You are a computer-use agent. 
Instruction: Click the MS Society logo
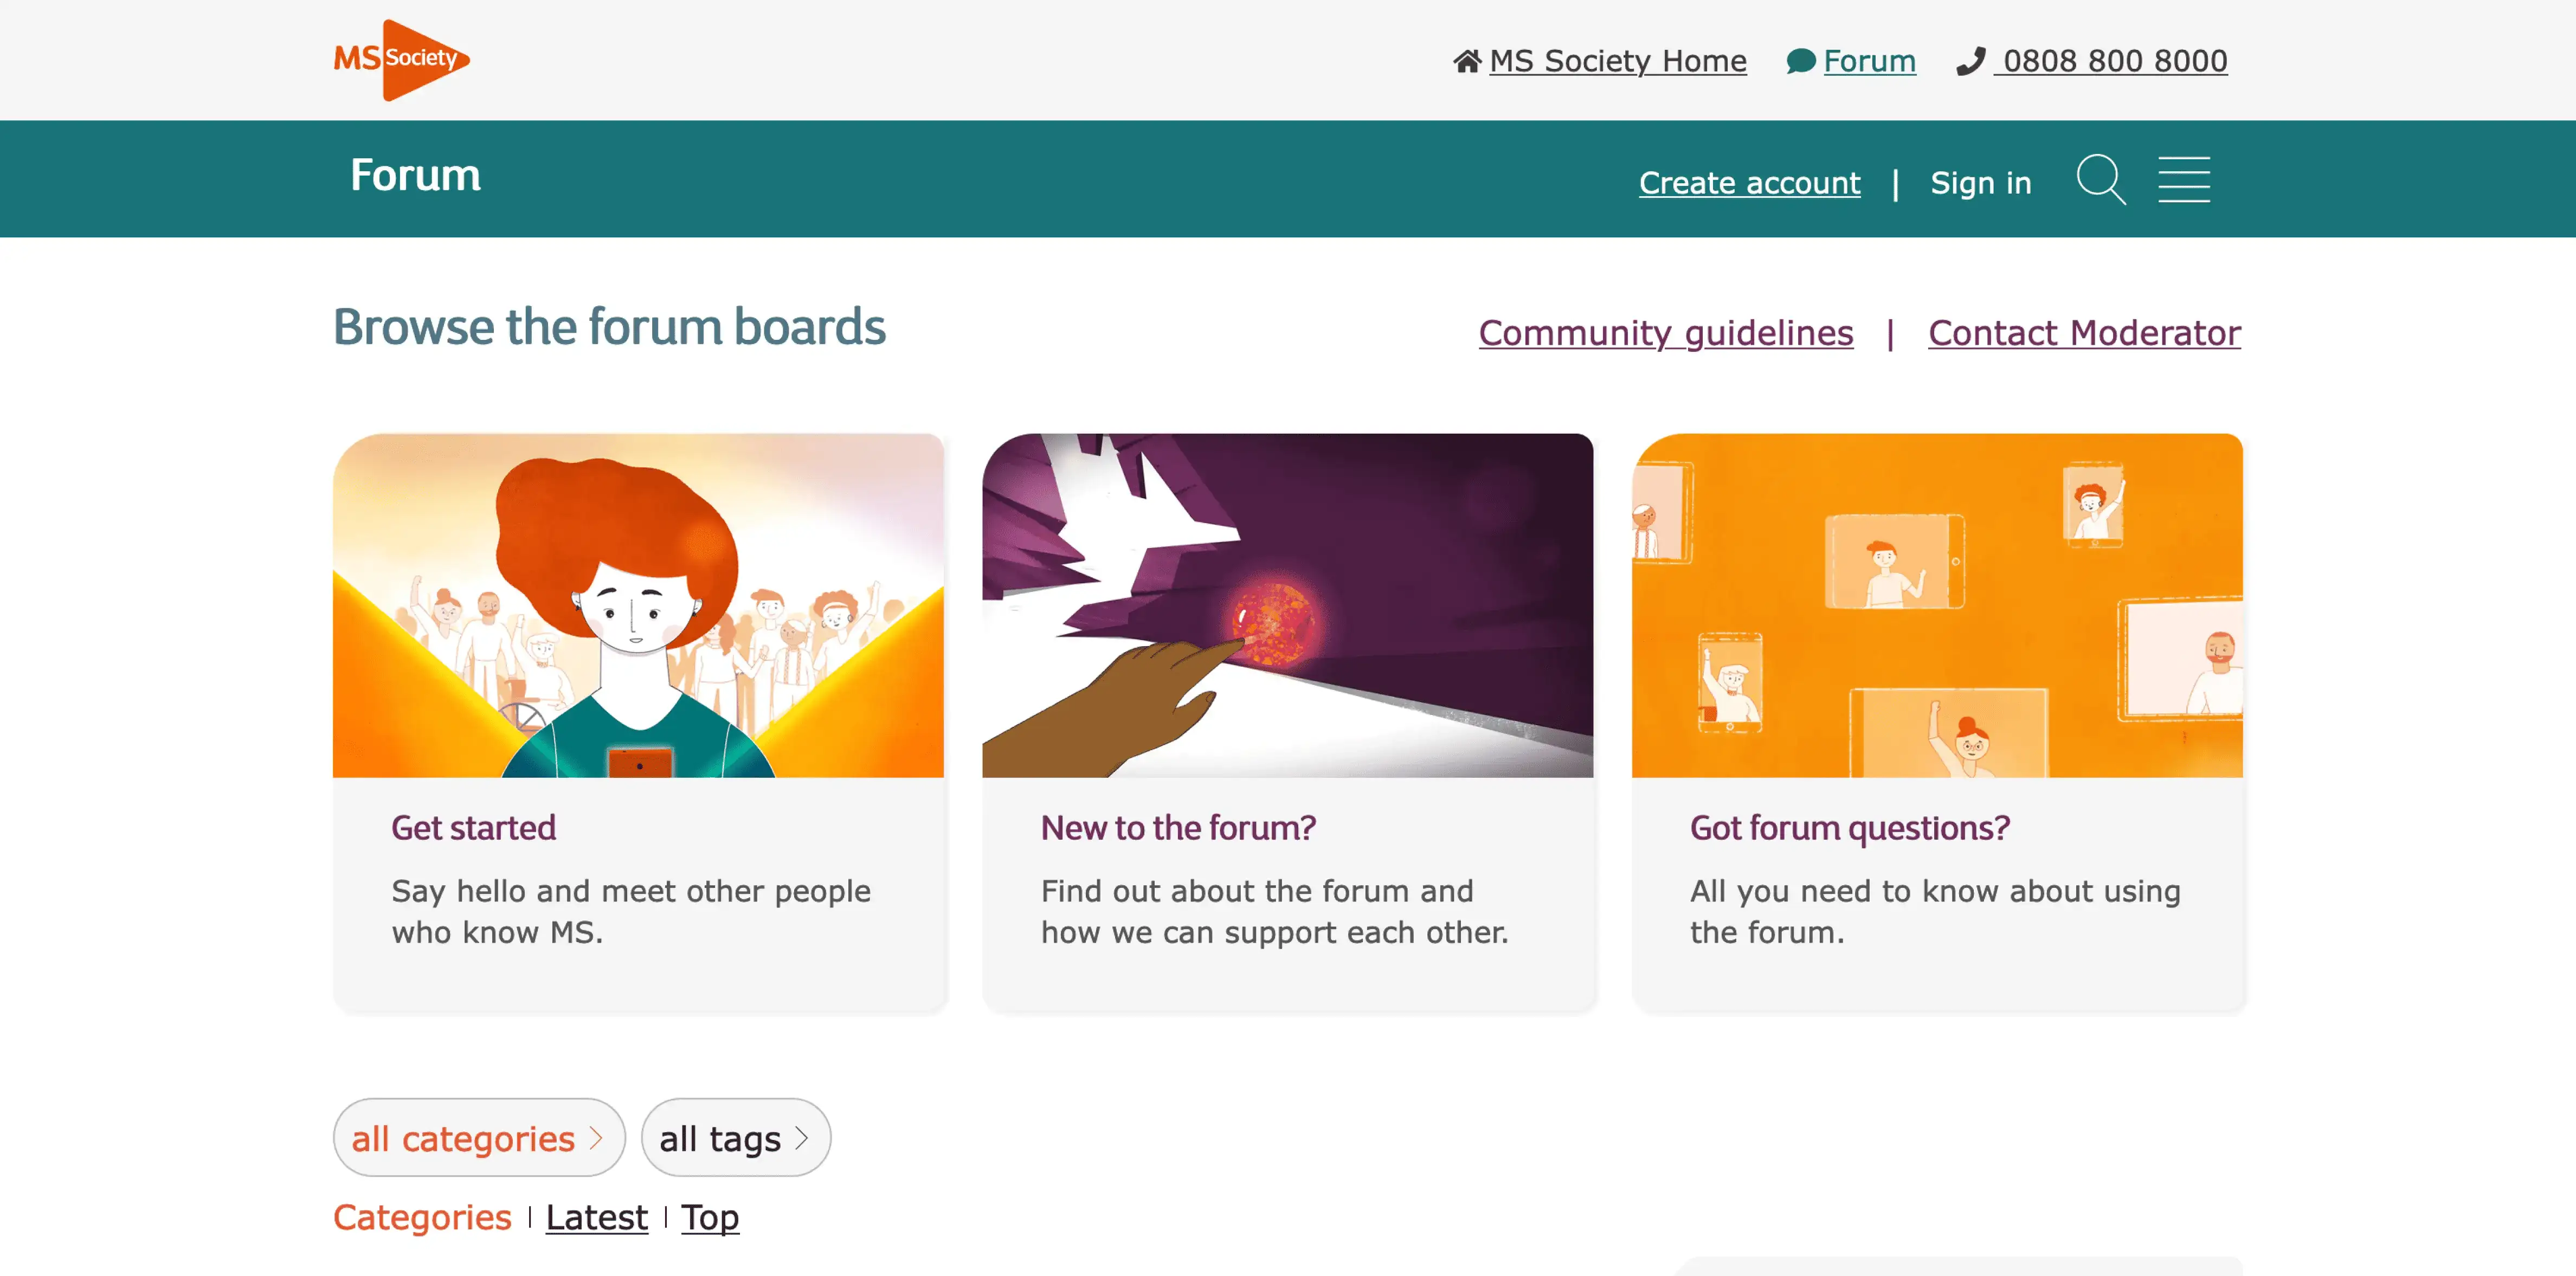coord(402,60)
